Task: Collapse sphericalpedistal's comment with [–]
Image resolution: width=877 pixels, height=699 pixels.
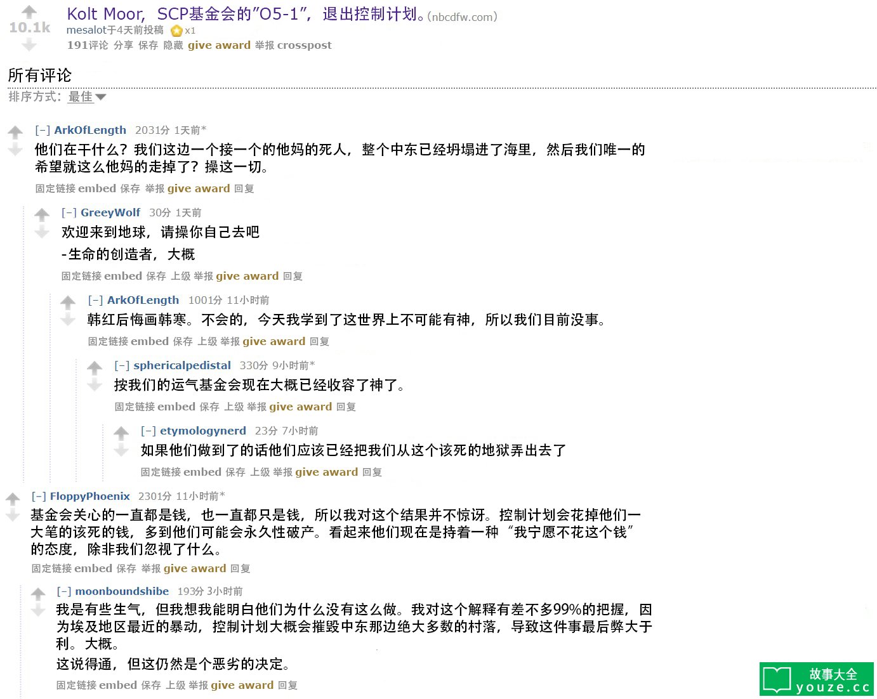Action: [122, 365]
